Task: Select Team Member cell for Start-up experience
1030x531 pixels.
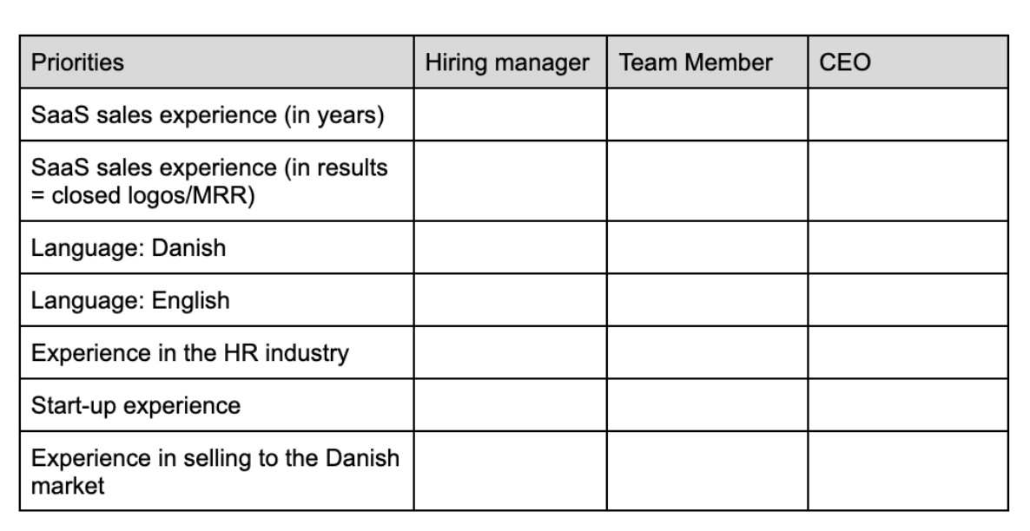Action: [x=706, y=405]
